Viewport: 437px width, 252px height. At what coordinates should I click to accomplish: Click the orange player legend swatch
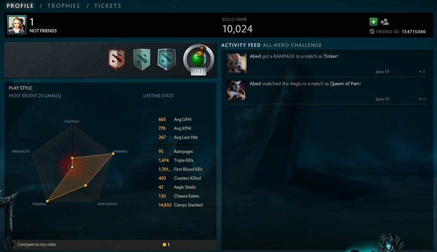[x=164, y=245]
